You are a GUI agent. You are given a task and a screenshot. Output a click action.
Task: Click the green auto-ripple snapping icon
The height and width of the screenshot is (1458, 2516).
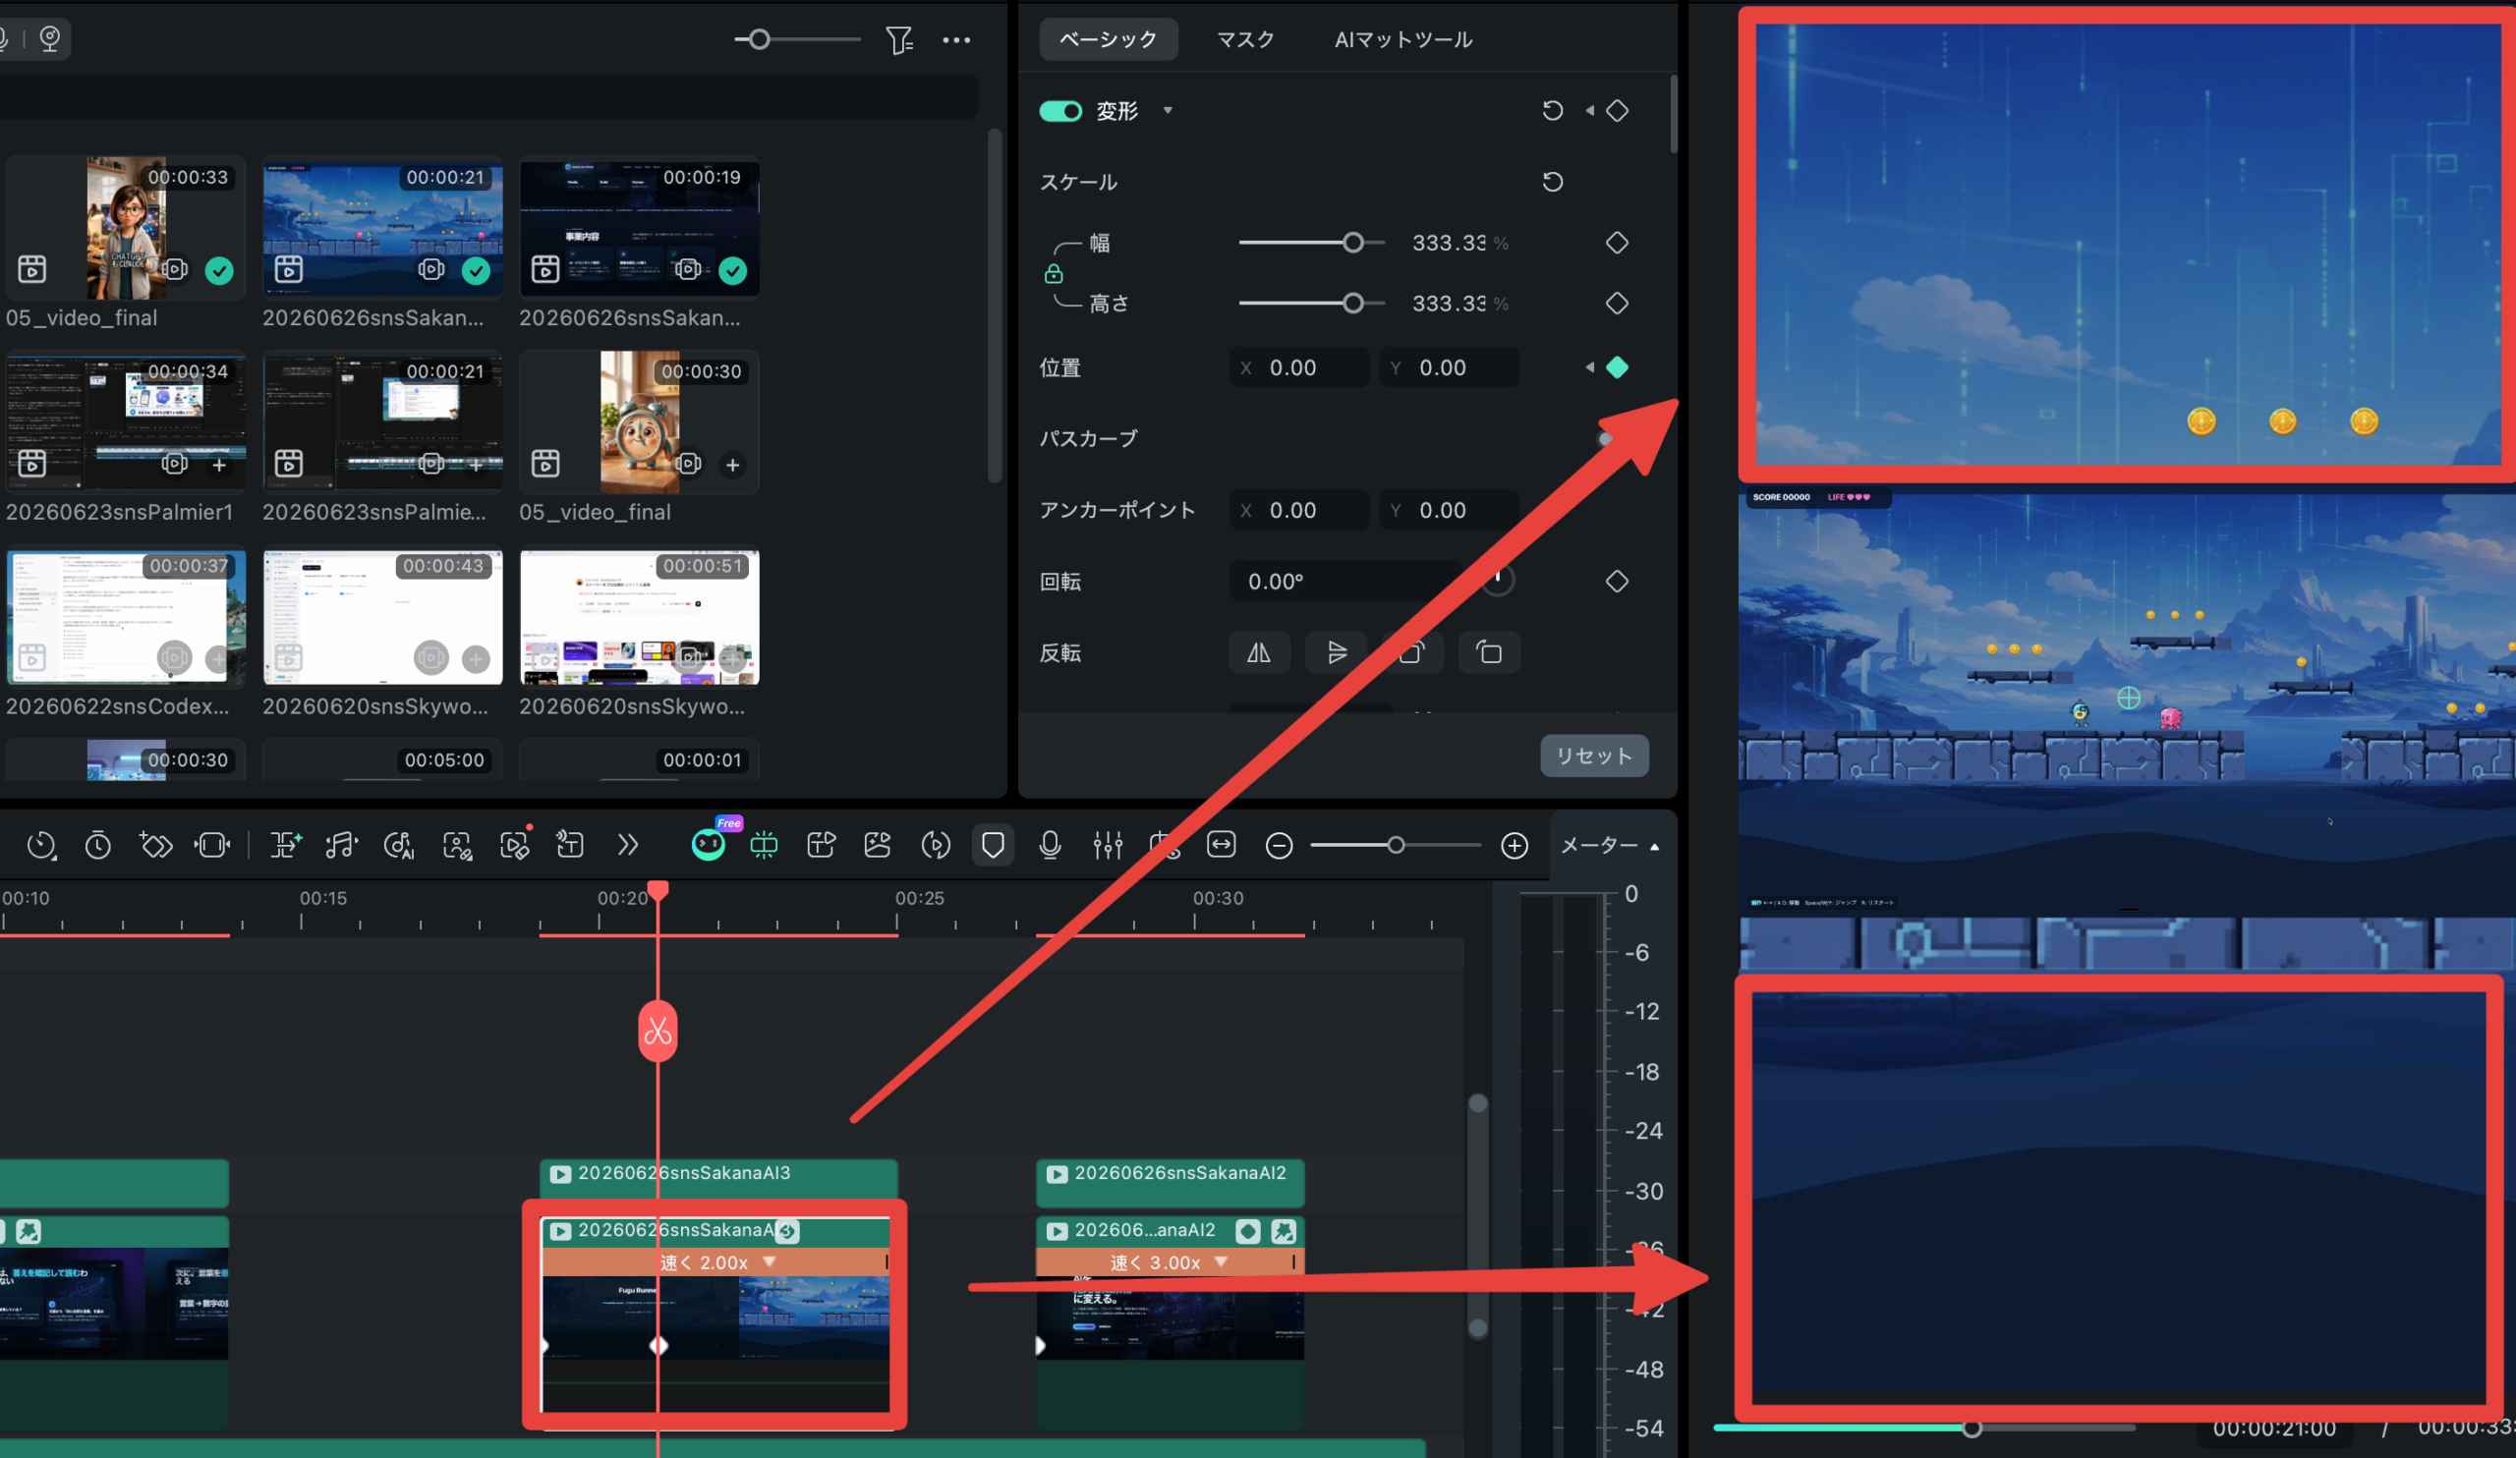pos(764,845)
